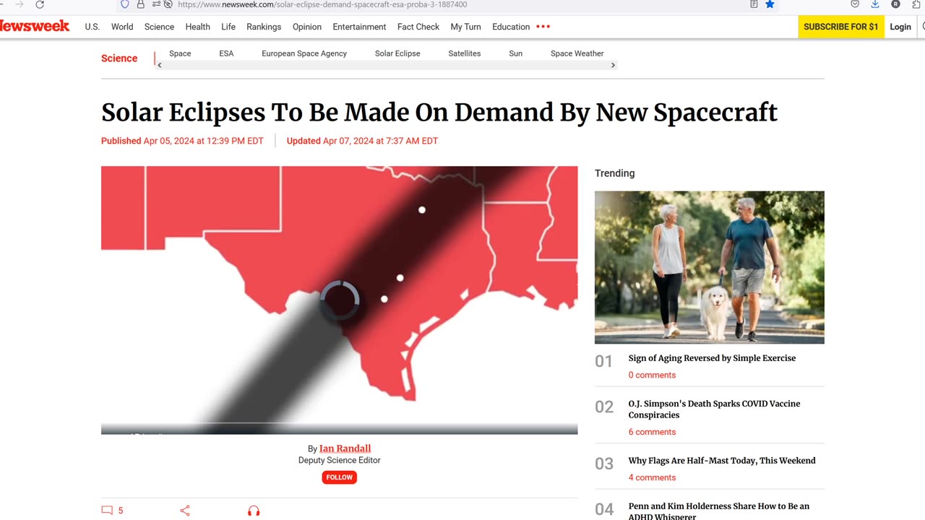The height and width of the screenshot is (520, 925).
Task: Click the eclipse map video loading spinner
Action: [340, 300]
